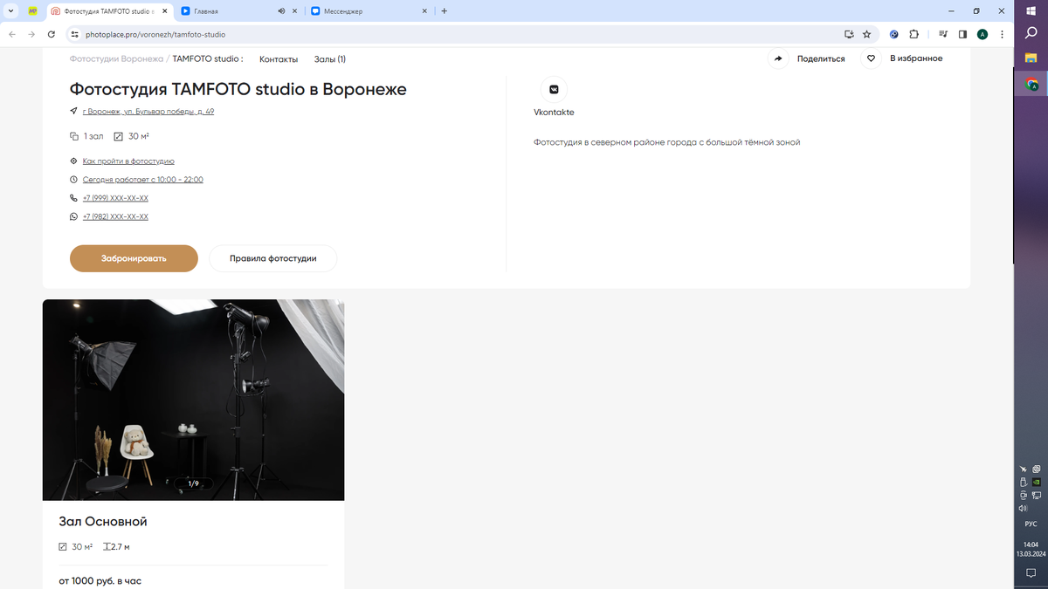
Task: Reveal WhatsApp number +7 (982)
Action: pos(115,216)
